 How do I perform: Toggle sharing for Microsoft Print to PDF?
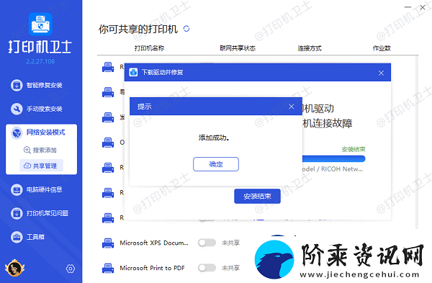[207, 268]
